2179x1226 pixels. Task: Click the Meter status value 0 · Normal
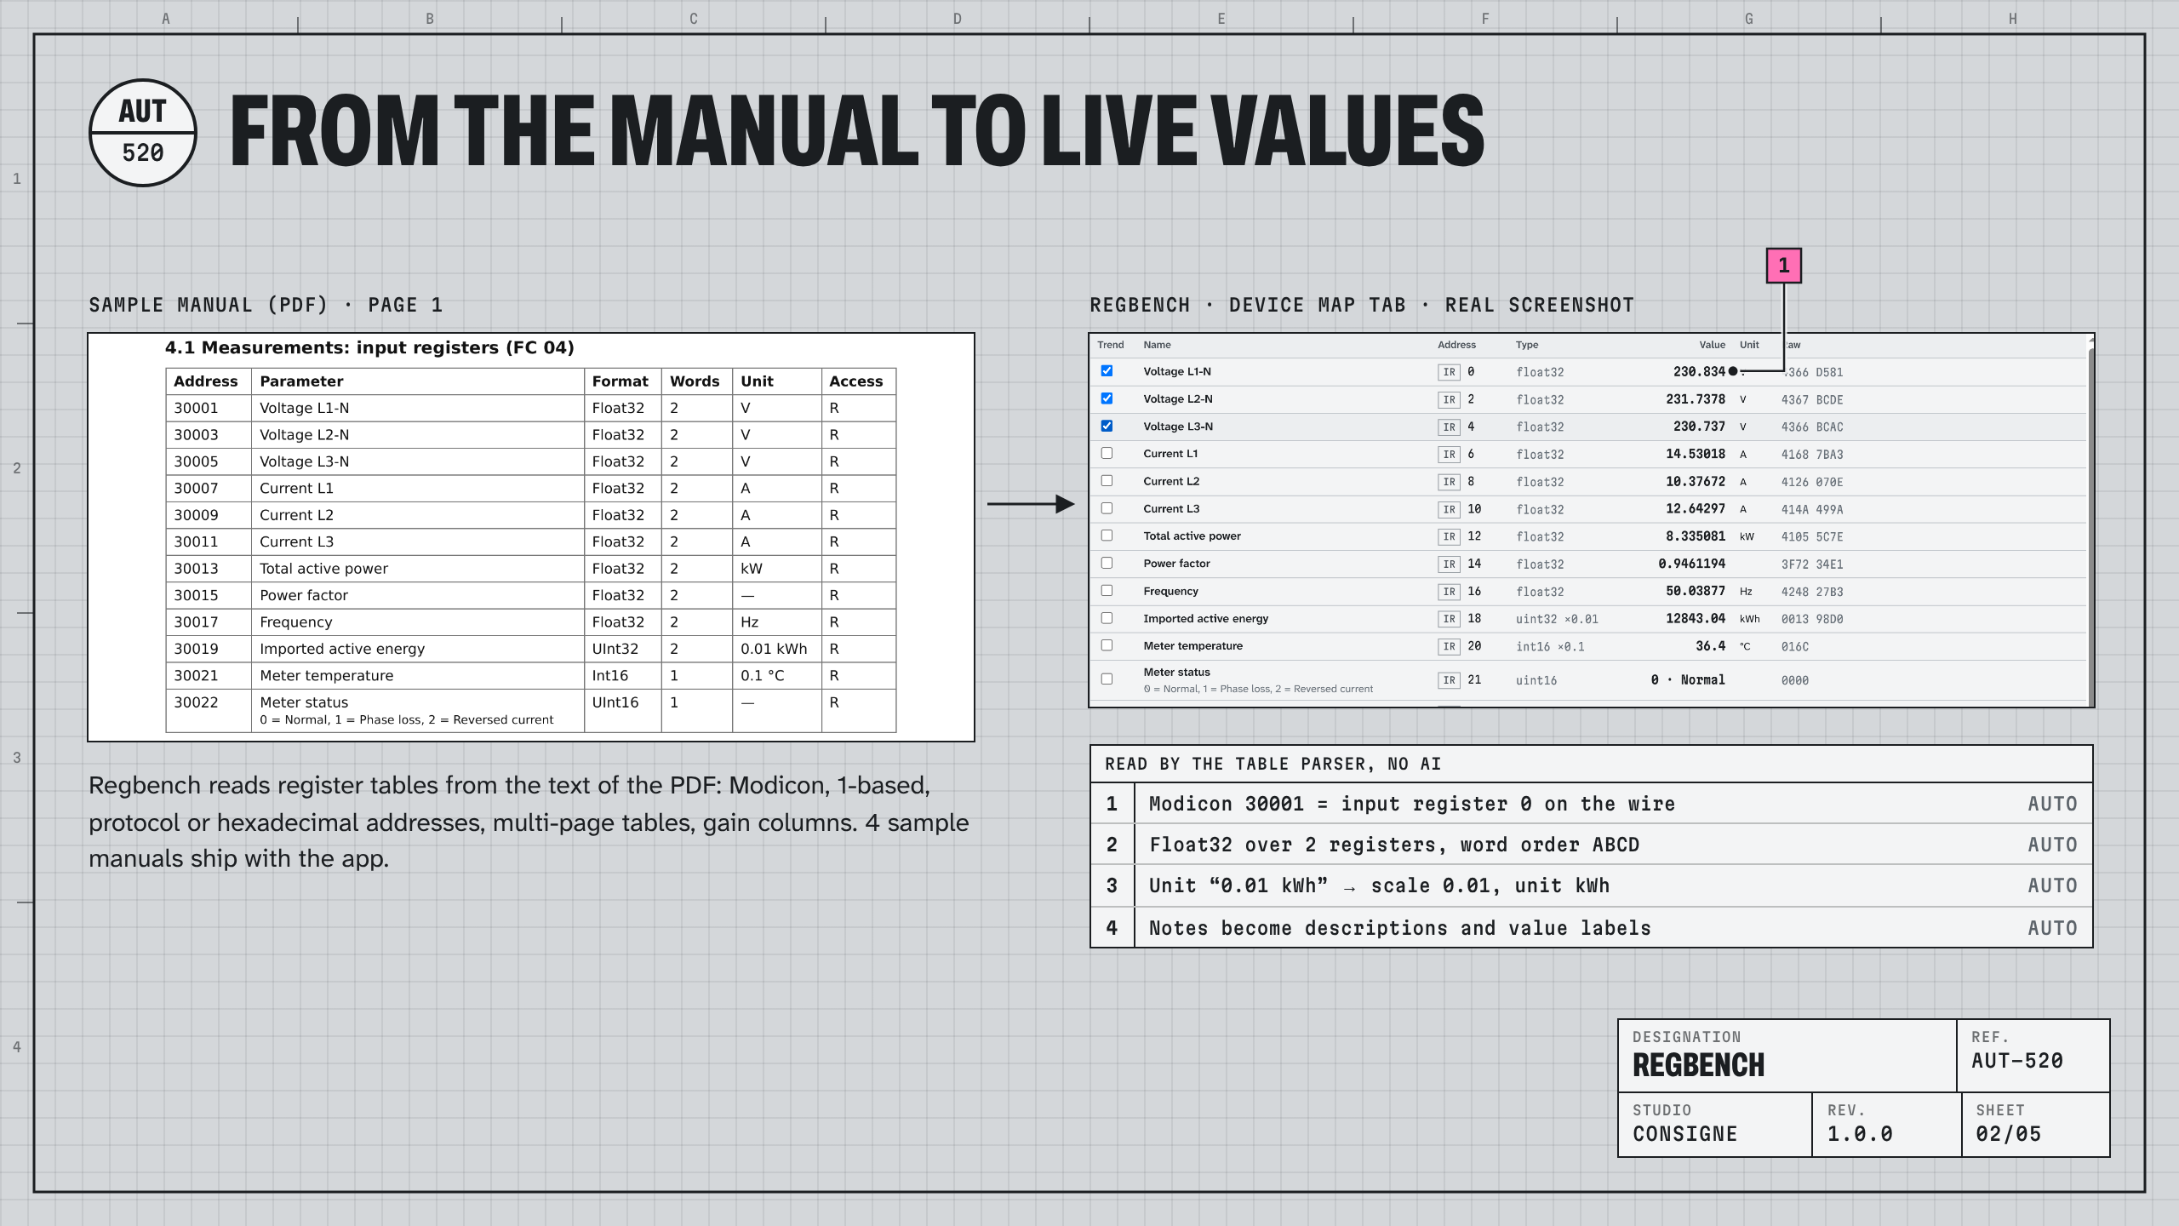click(1688, 680)
